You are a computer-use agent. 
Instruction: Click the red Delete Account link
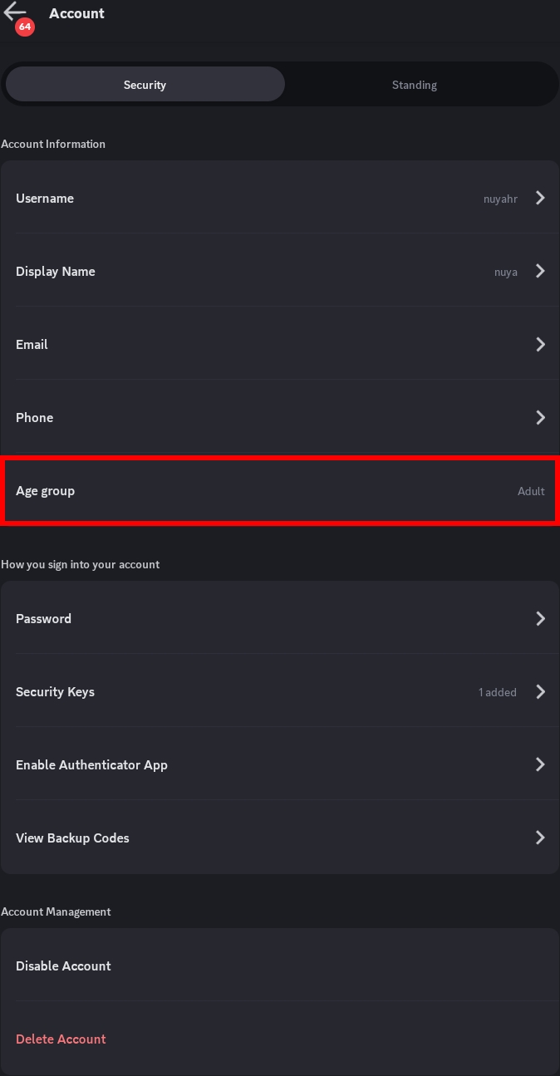61,1039
